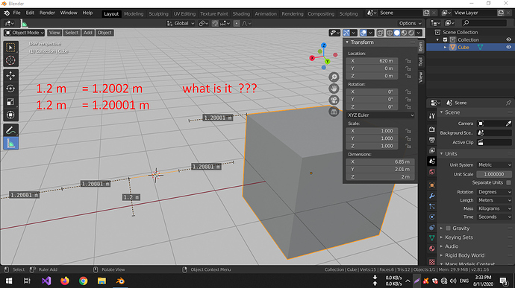Click the red X axis gizmo
Image resolution: width=515 pixels, height=288 pixels.
click(312, 58)
